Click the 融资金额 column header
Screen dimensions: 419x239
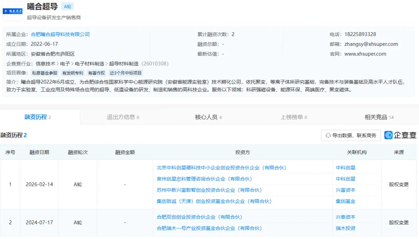(x=125, y=152)
